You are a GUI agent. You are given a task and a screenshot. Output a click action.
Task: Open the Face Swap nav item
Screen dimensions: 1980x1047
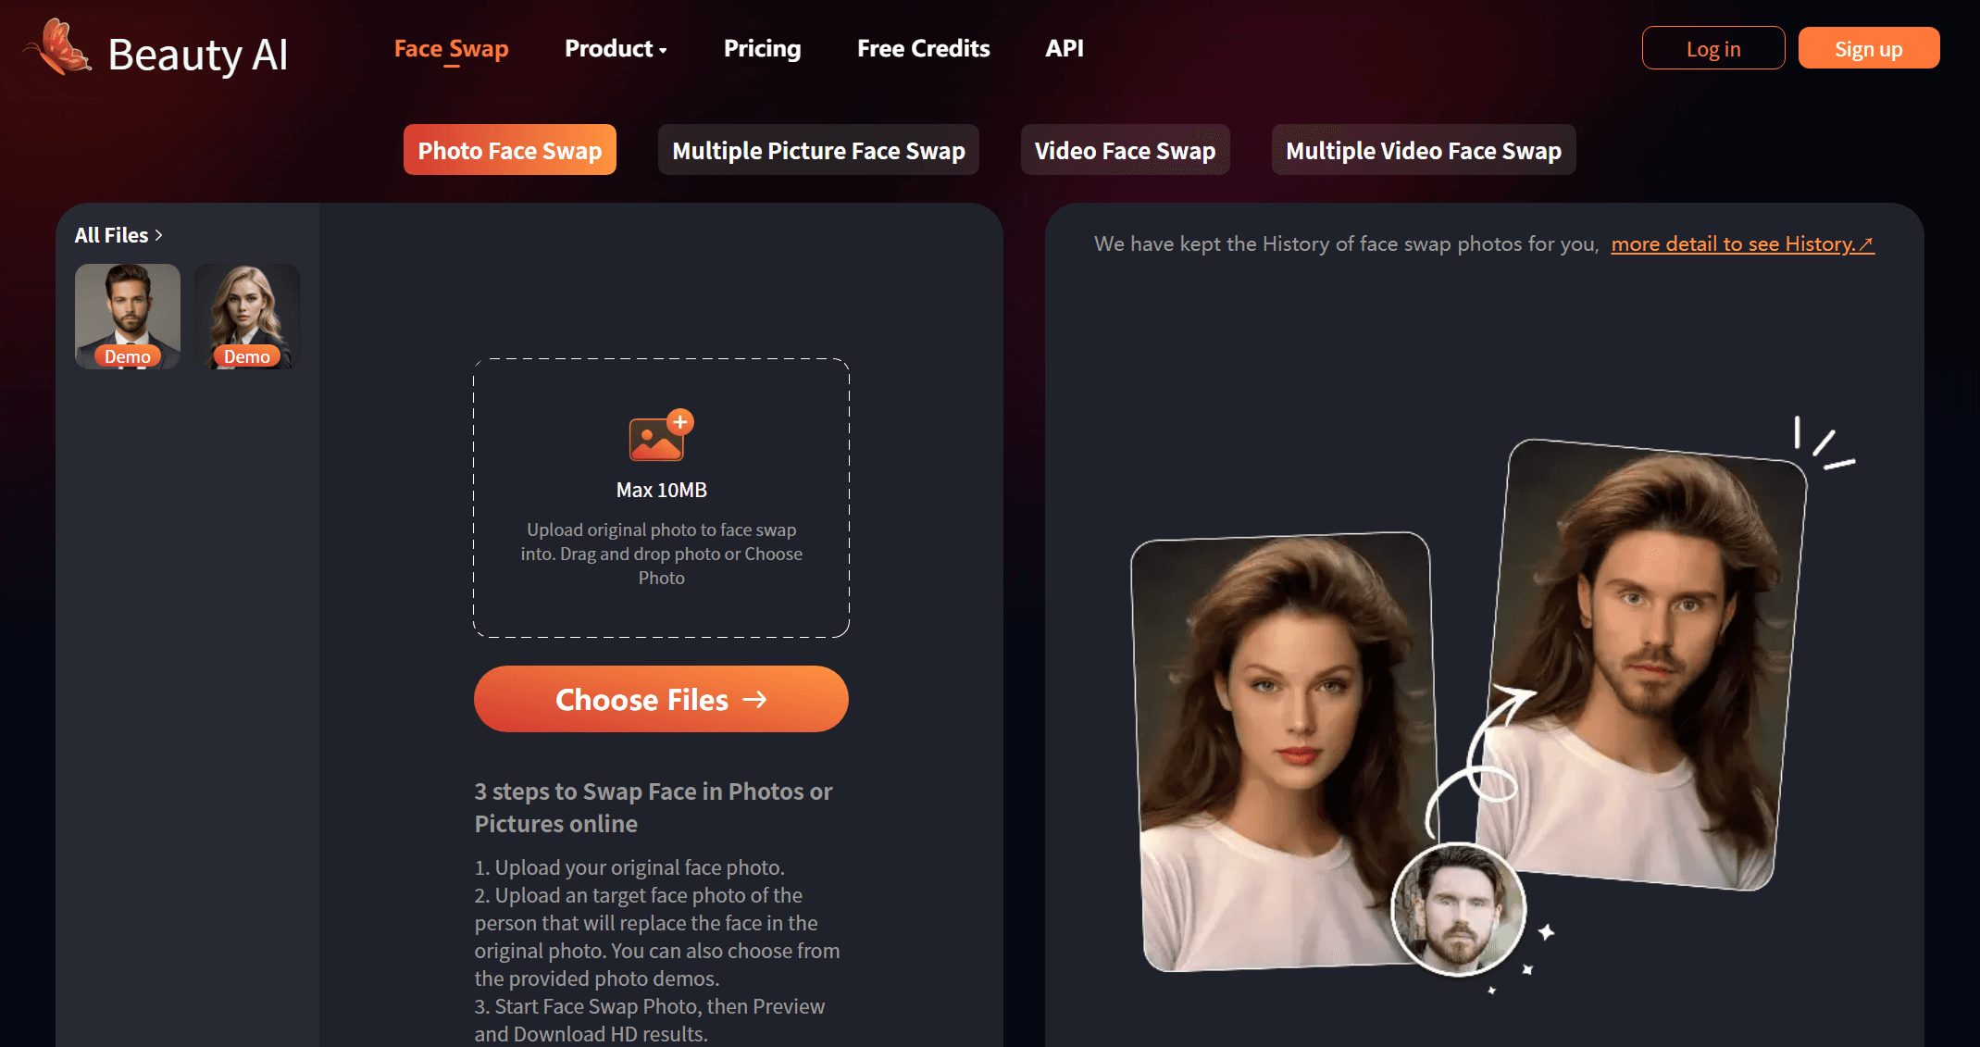pyautogui.click(x=451, y=49)
